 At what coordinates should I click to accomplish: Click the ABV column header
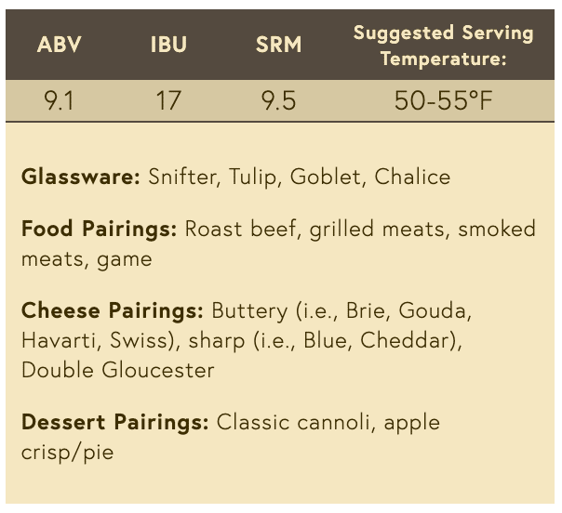(60, 45)
